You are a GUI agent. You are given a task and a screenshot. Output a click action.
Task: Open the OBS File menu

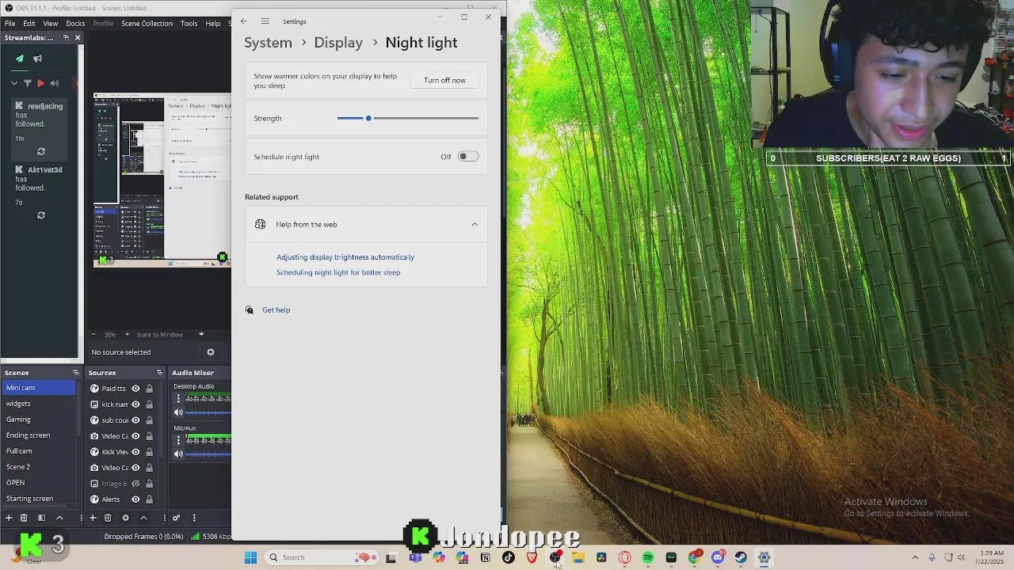click(x=10, y=24)
